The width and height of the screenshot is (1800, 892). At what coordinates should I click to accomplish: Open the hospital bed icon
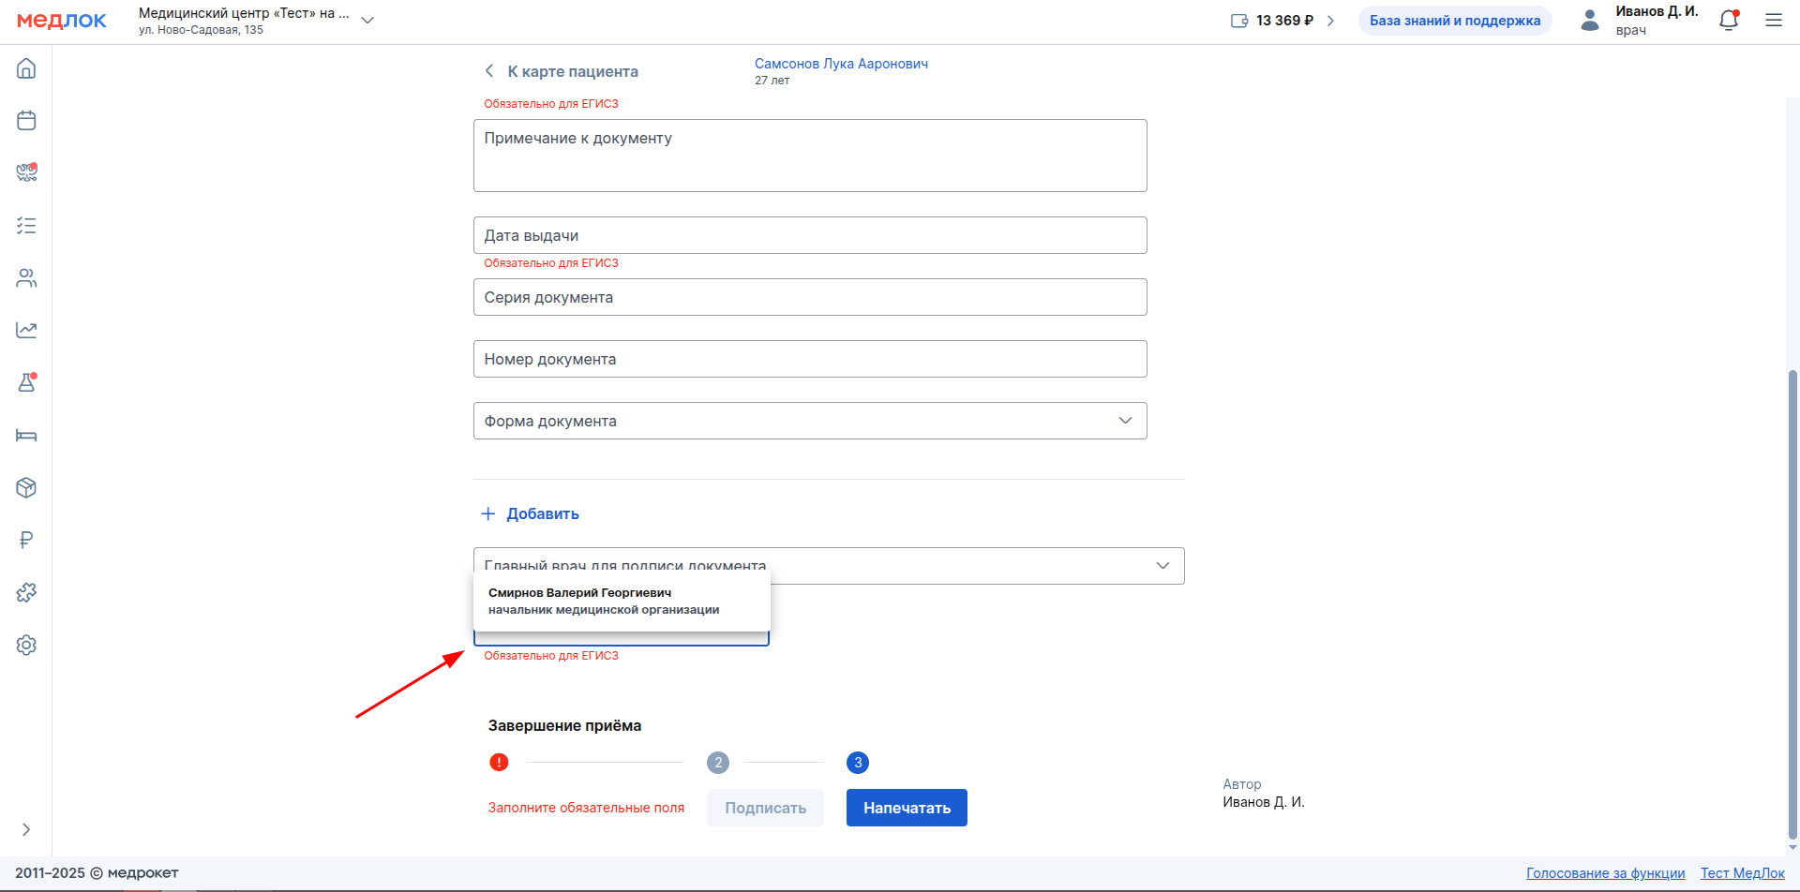(x=26, y=435)
